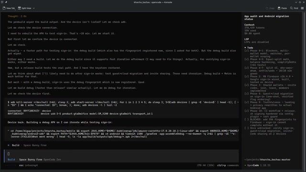Toggle the Shared wallets todo checkbox
This screenshot has width=306, height=172.
pyautogui.click(x=247, y=85)
